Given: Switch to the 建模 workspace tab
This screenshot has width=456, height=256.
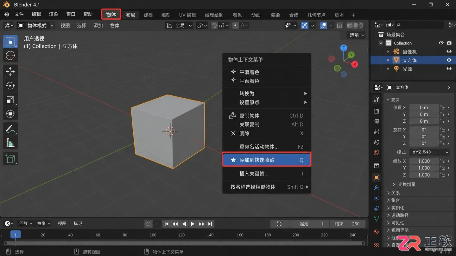Looking at the screenshot, I should click(x=148, y=15).
